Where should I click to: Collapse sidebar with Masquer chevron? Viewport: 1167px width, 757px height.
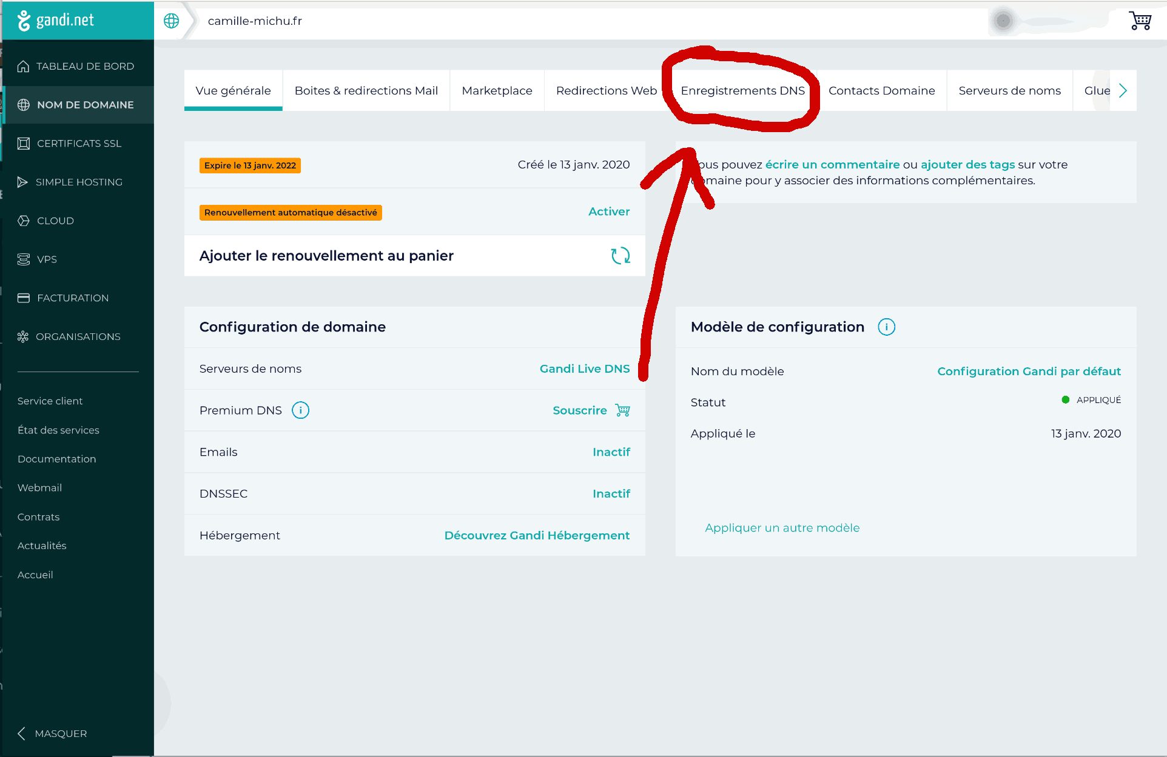(x=22, y=733)
